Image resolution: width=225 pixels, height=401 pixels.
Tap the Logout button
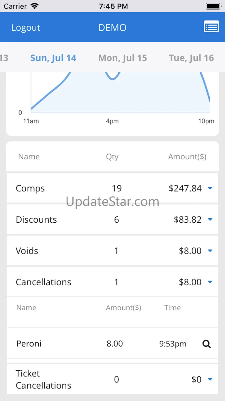[26, 28]
